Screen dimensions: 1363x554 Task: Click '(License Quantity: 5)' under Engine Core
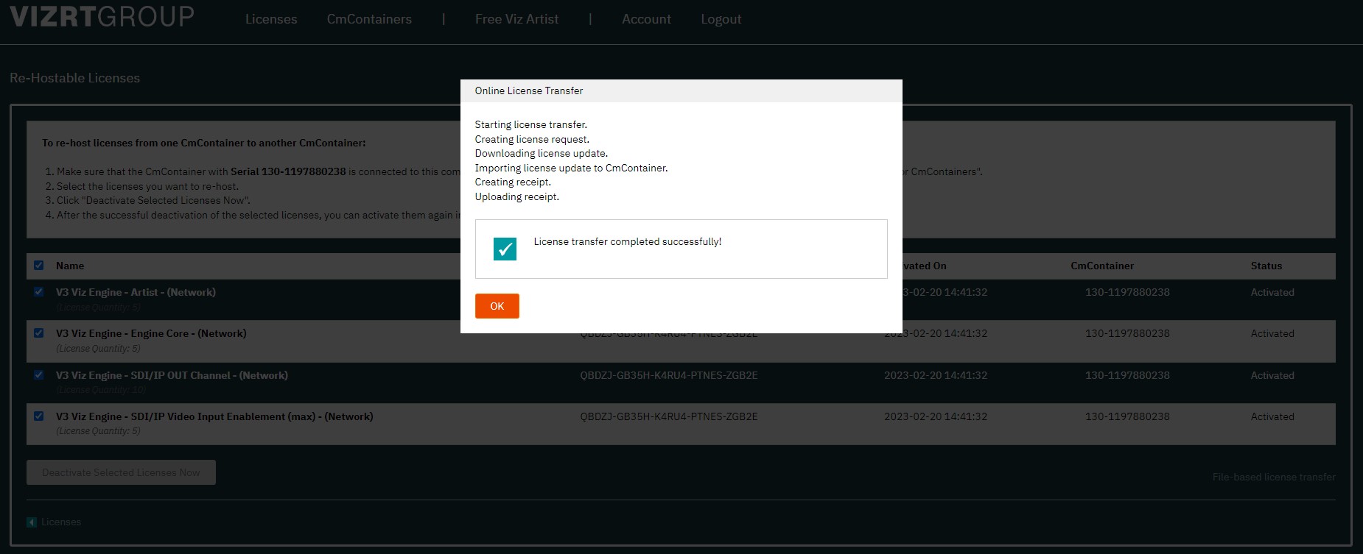tap(98, 349)
